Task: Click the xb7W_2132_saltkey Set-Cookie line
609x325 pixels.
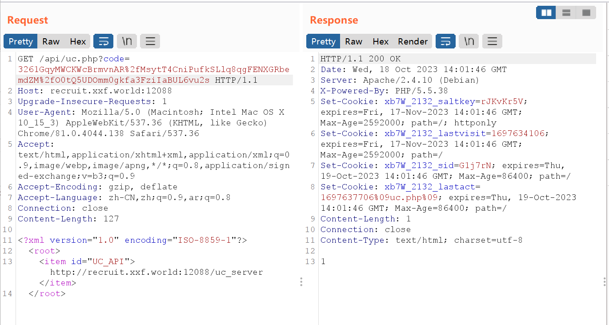Action: pos(424,112)
